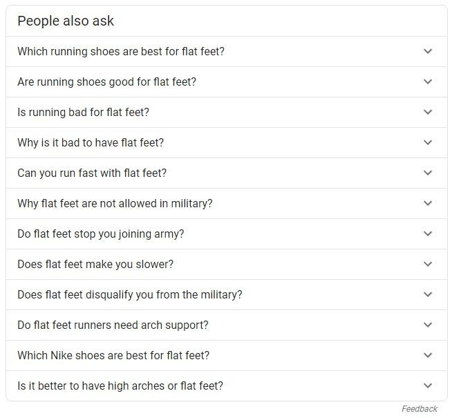Select 'Do flat feet runners need arch support?' text
This screenshot has height=418, width=461.
click(113, 325)
